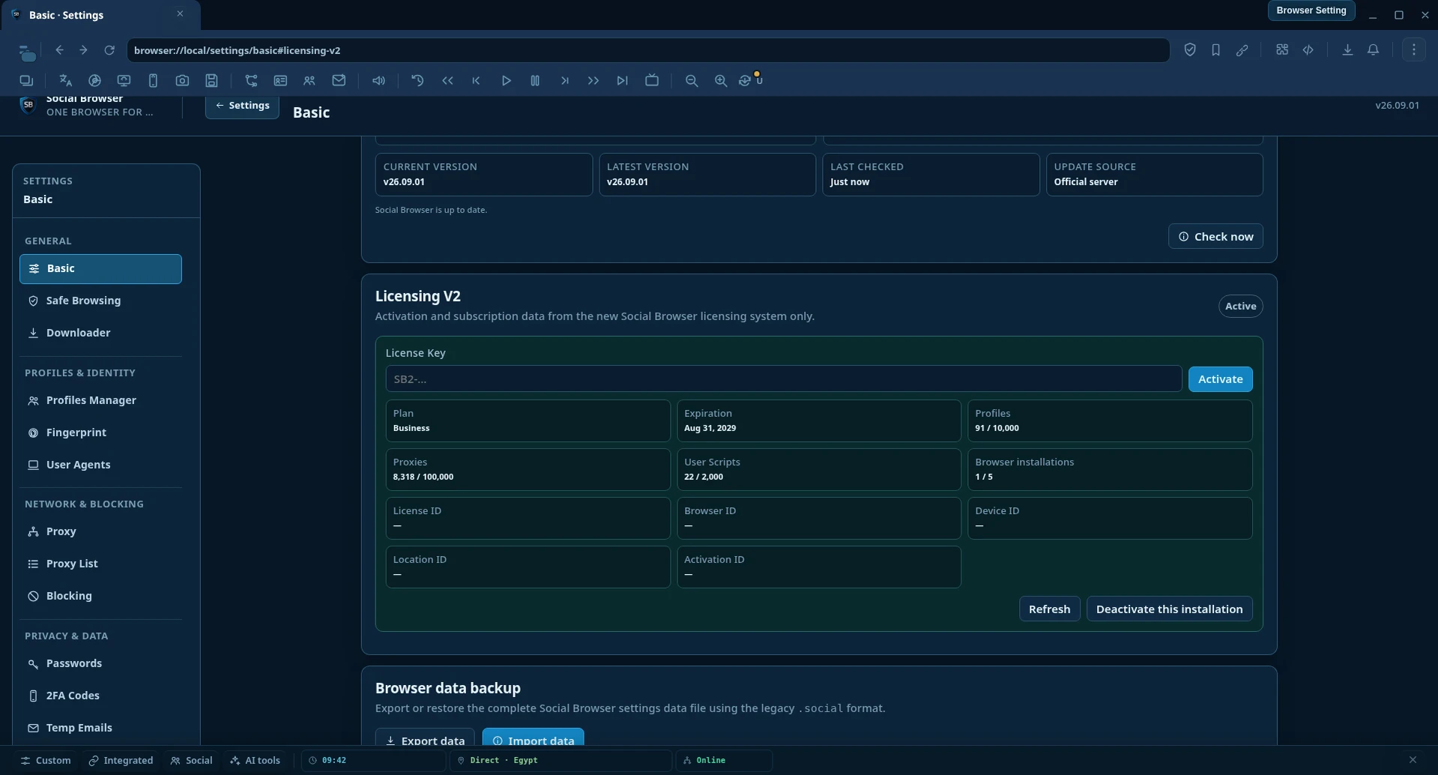
Task: Click the double-chevron fast rewind icon
Action: tap(447, 80)
